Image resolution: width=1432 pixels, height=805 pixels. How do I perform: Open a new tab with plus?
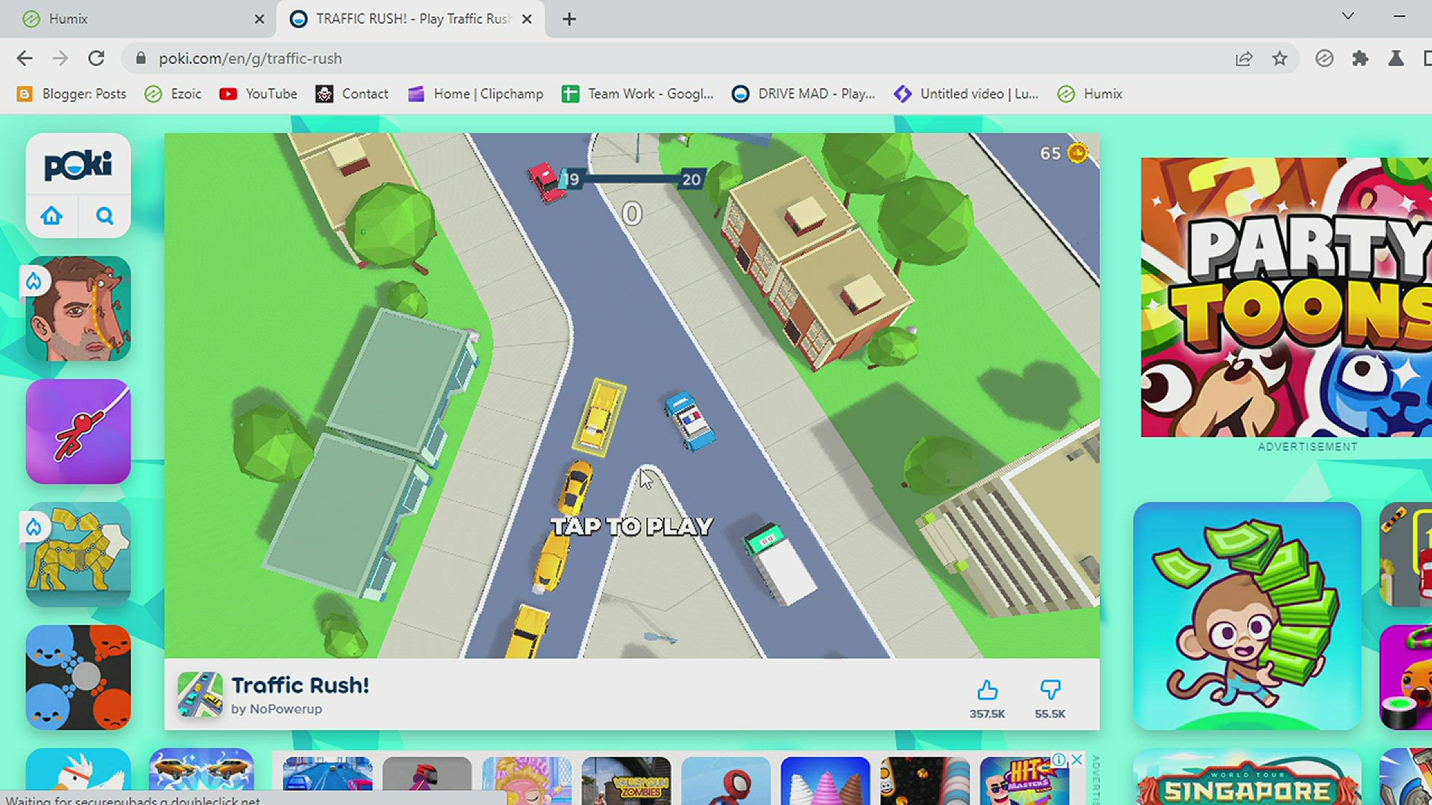(569, 19)
